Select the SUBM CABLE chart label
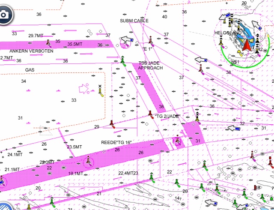274x210 pixels. tap(134, 21)
